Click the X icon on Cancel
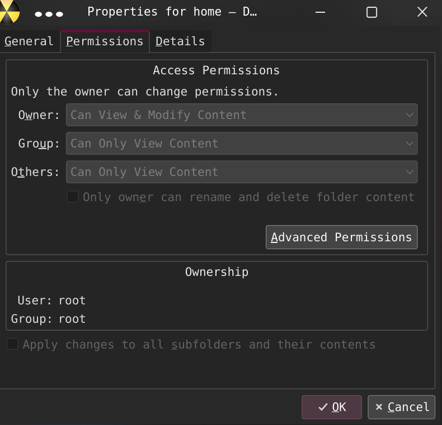The width and height of the screenshot is (442, 425). 379,407
